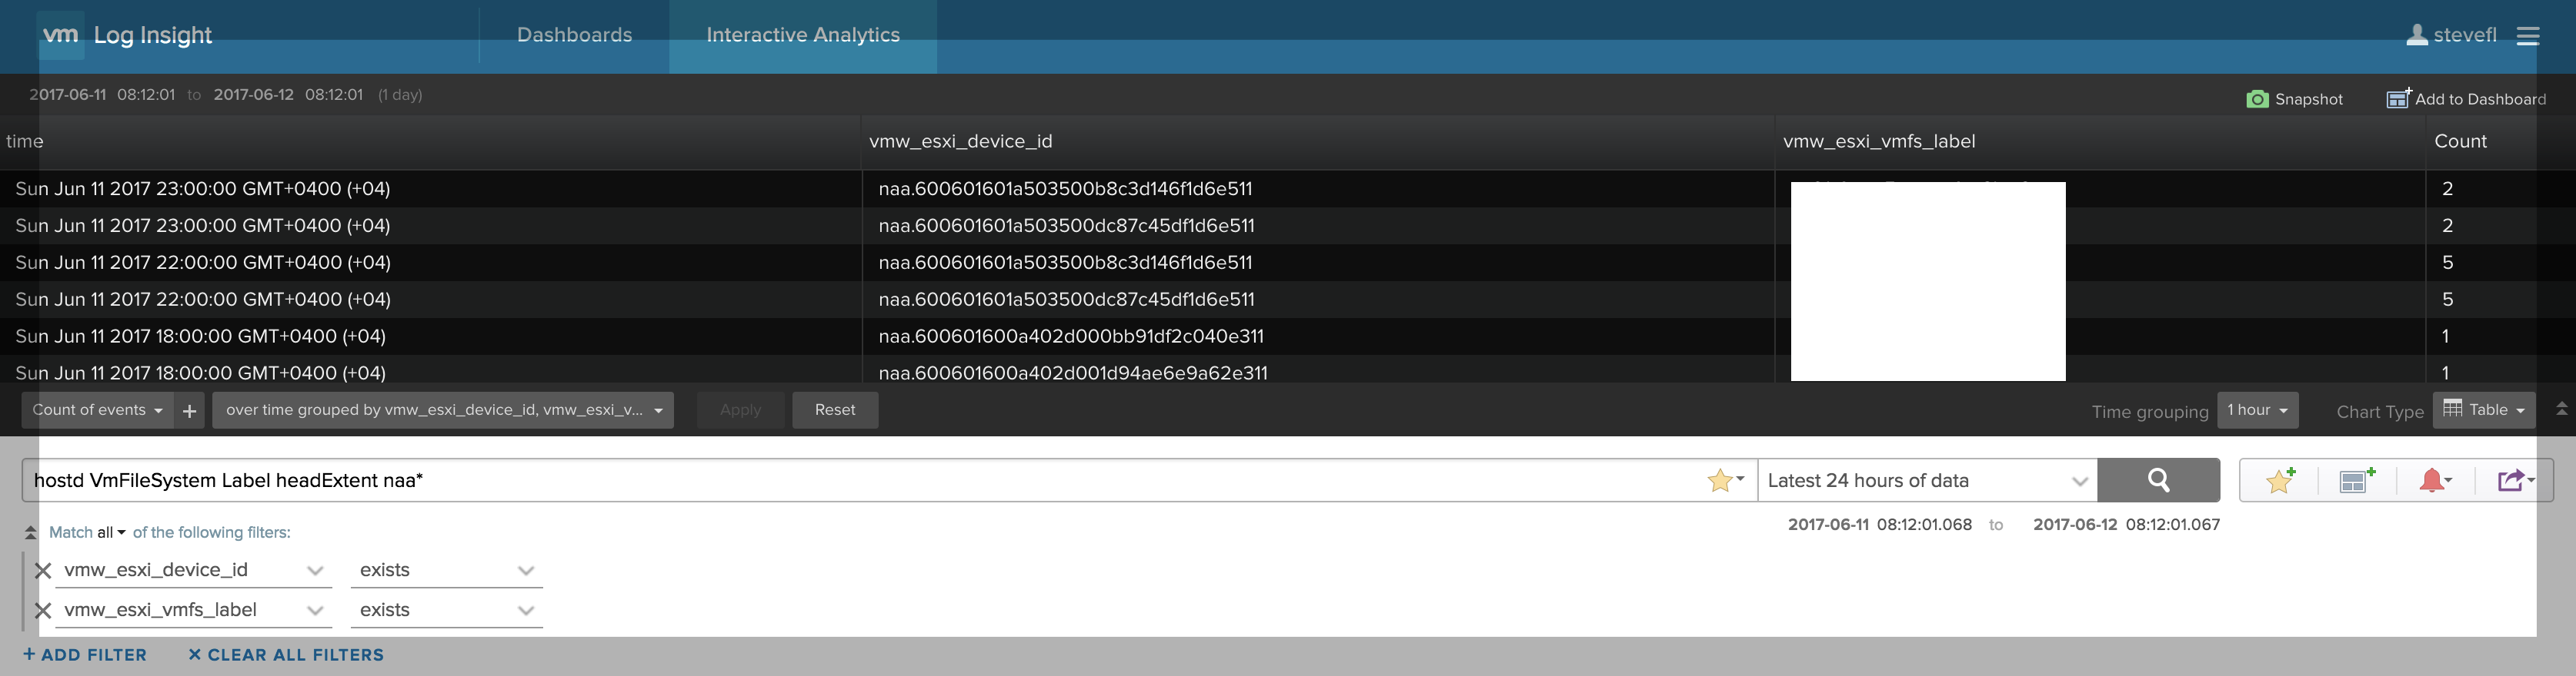Open the Chart Type Table dropdown
Image resolution: width=2576 pixels, height=676 pixels.
tap(2484, 409)
